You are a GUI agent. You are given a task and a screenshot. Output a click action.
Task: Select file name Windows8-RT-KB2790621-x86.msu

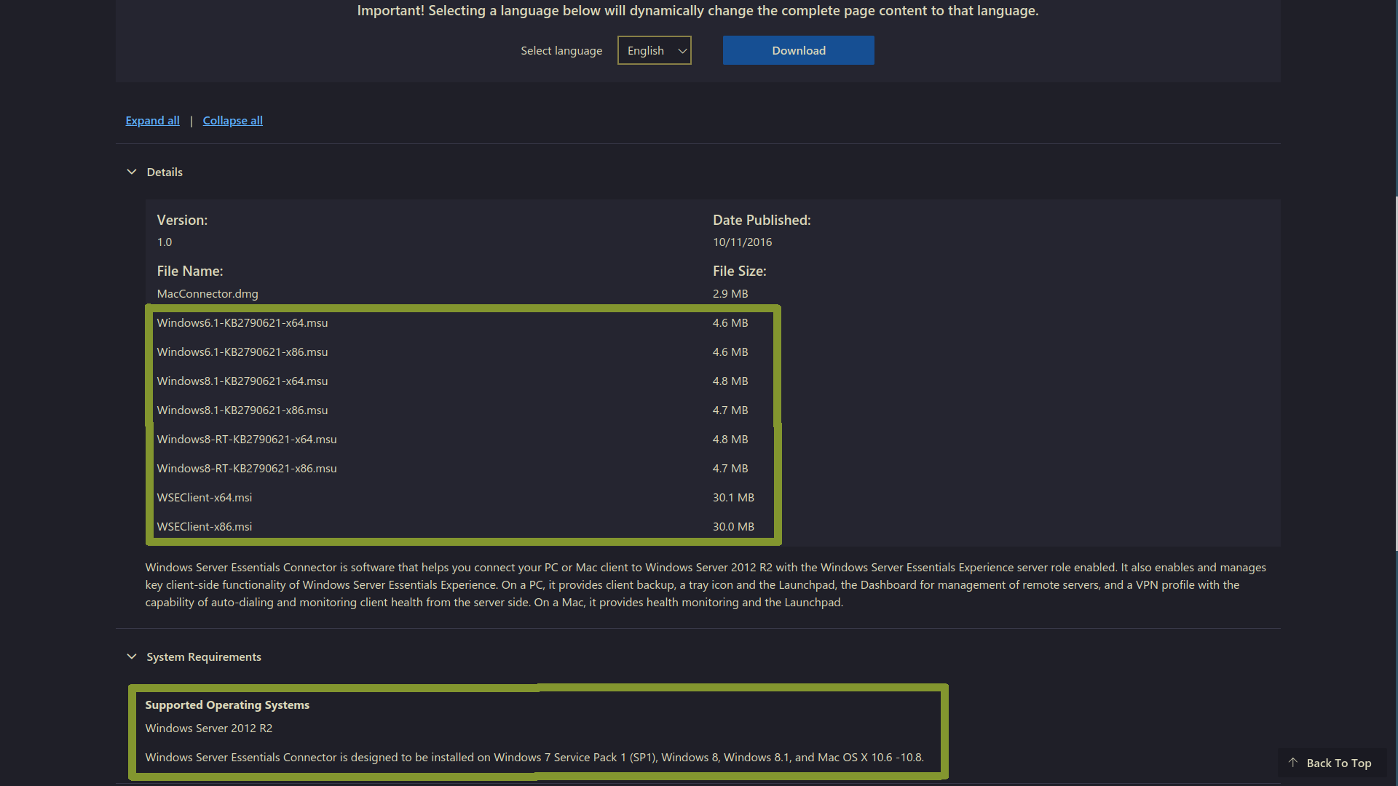point(247,468)
